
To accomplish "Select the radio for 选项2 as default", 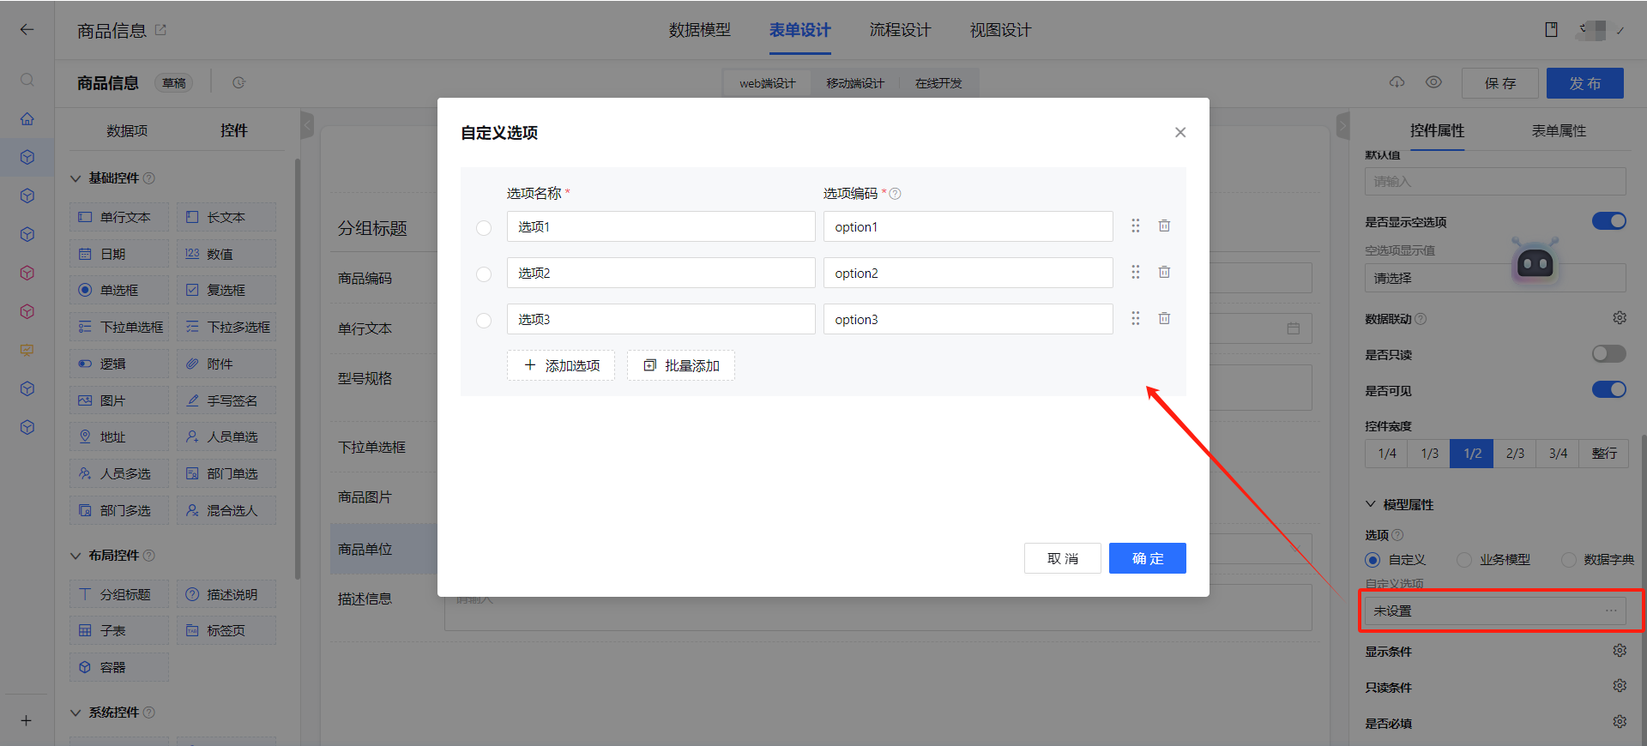I will pos(484,274).
